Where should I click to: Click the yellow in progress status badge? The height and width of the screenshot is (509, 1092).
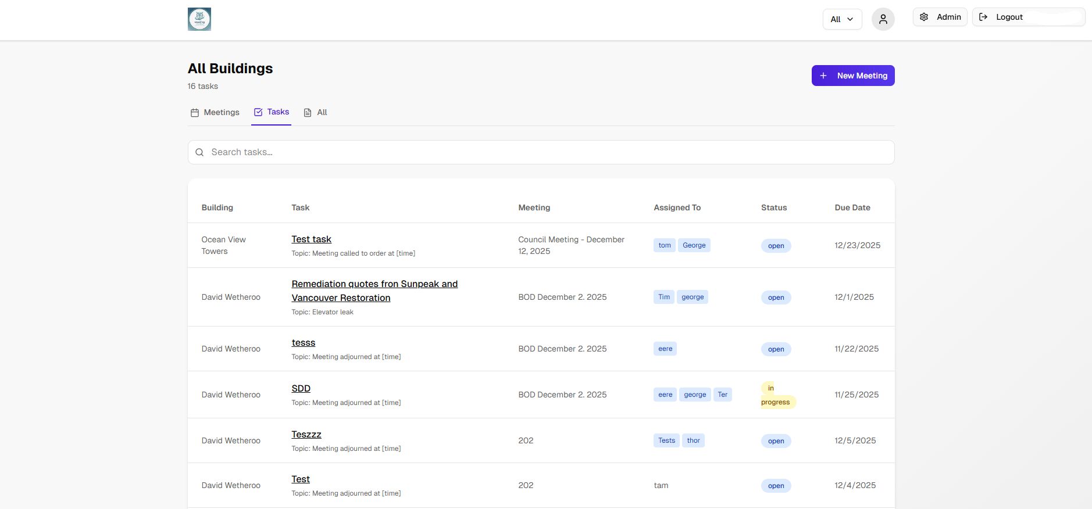click(x=776, y=395)
